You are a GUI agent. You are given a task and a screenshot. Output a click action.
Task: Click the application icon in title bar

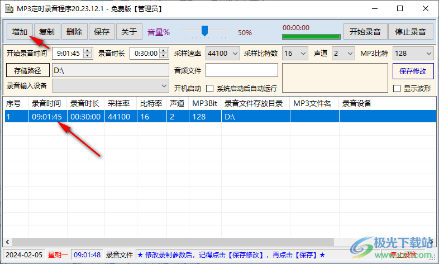[x=9, y=9]
